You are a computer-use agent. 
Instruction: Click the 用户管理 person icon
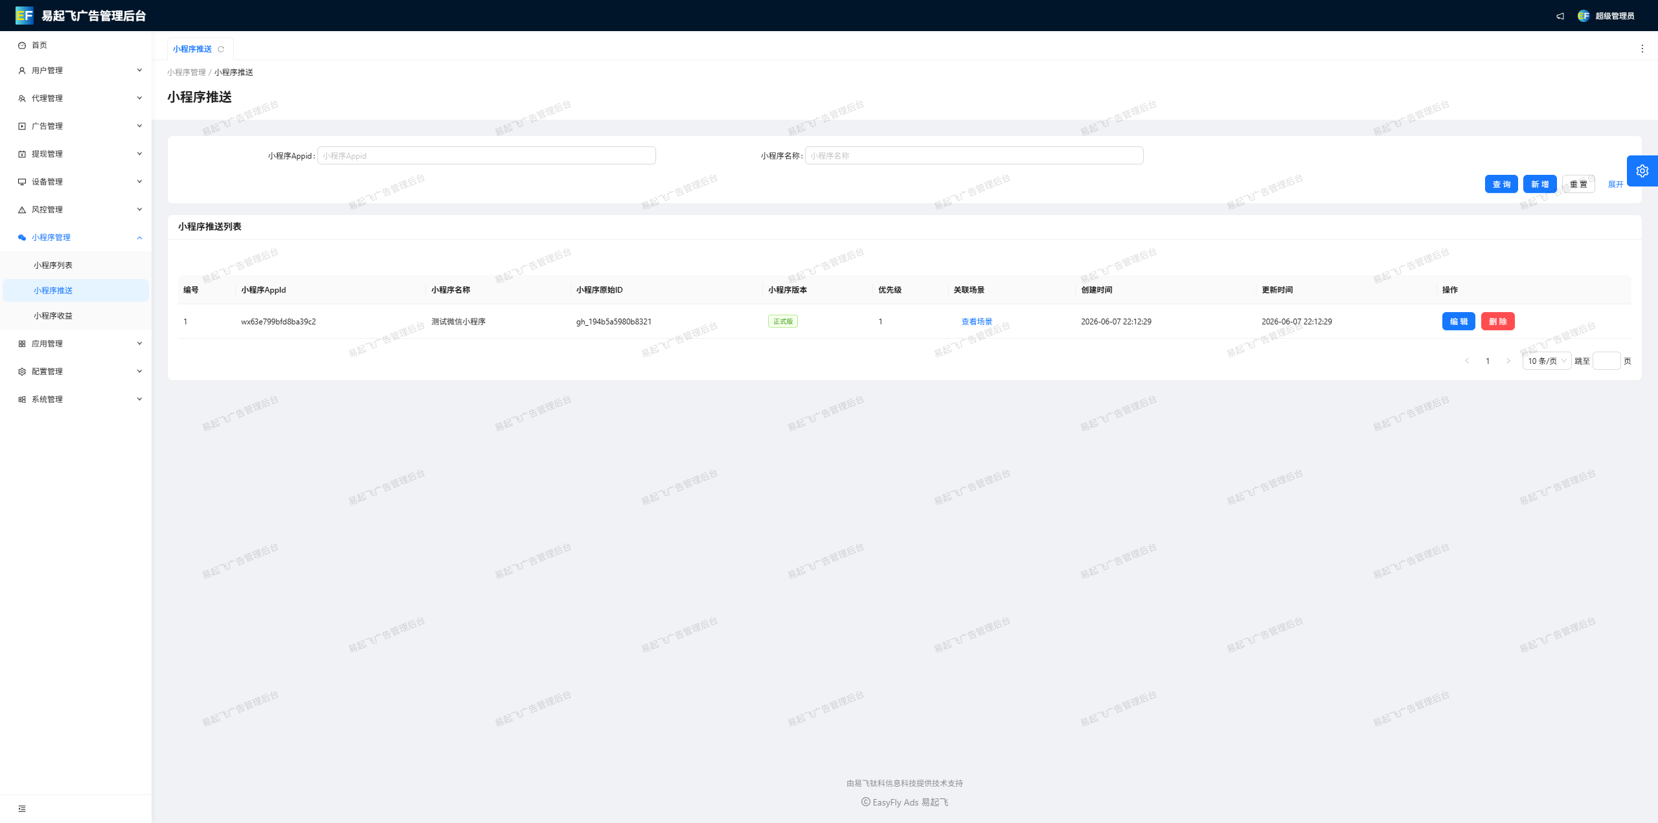(x=22, y=71)
